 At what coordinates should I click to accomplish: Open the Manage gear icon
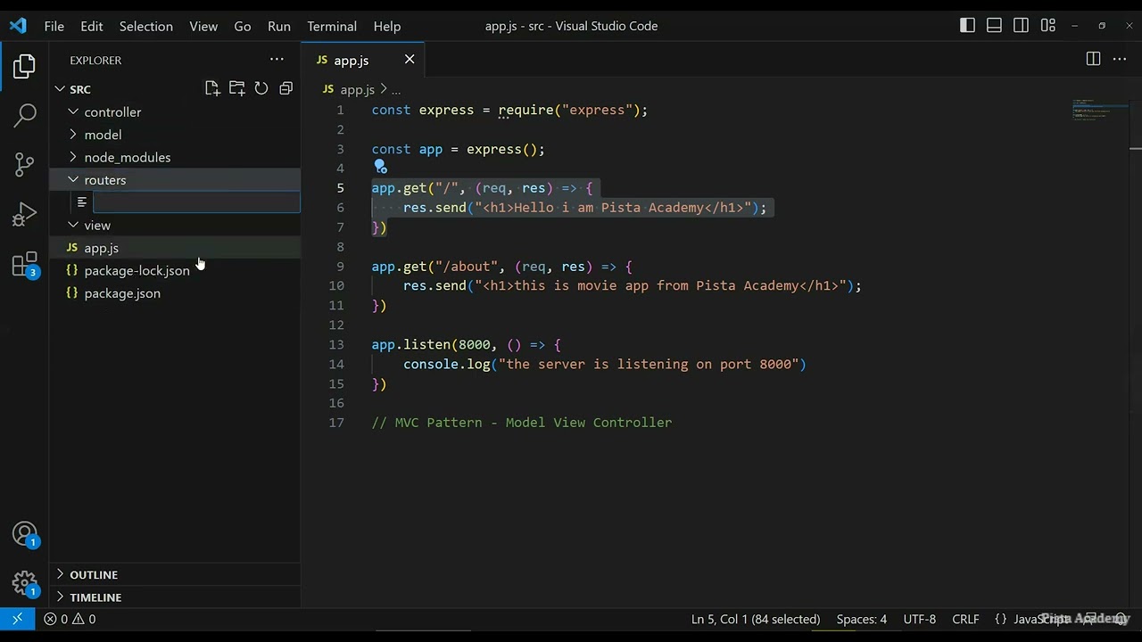(25, 584)
